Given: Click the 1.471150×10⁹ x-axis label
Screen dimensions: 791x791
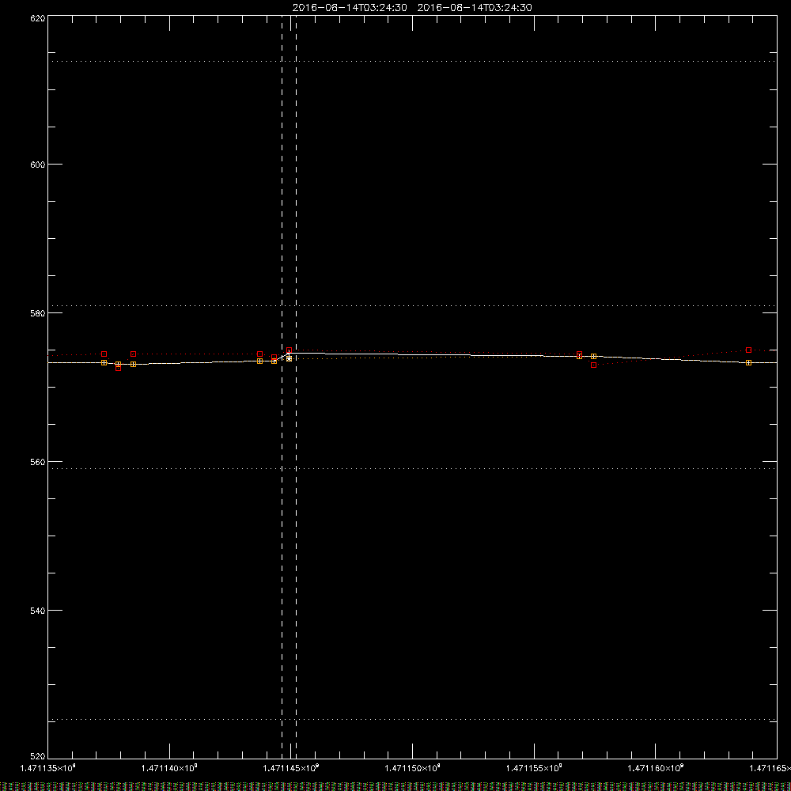Looking at the screenshot, I should tap(413, 768).
